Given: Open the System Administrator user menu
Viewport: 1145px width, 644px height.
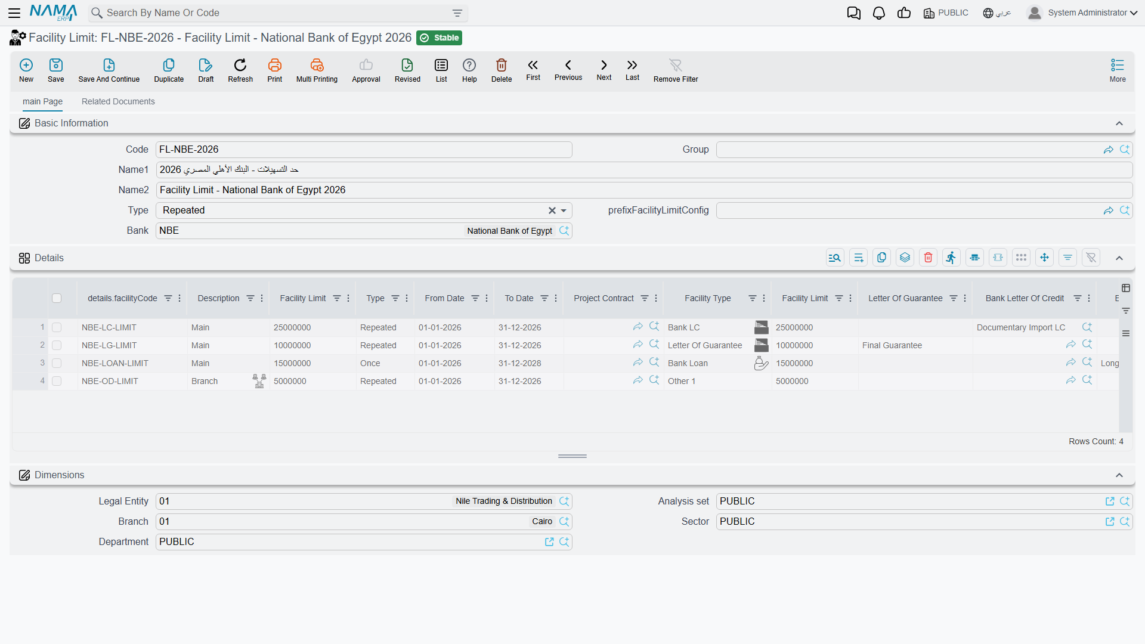Looking at the screenshot, I should (x=1082, y=13).
